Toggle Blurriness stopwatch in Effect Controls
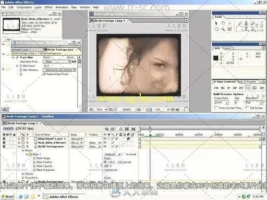The height and width of the screenshot is (200, 267). [x=21, y=66]
